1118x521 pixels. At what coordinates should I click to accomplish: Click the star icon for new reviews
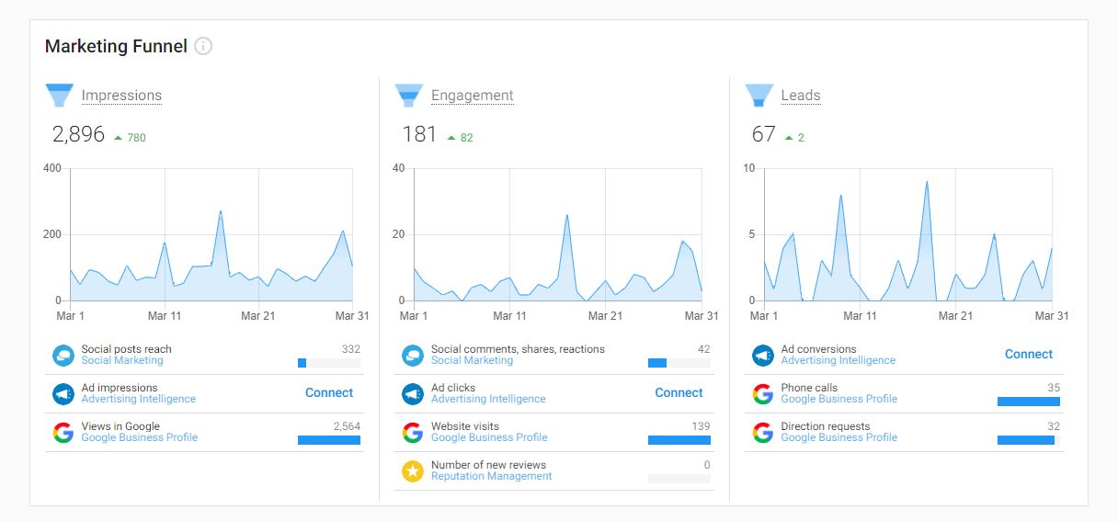[413, 471]
